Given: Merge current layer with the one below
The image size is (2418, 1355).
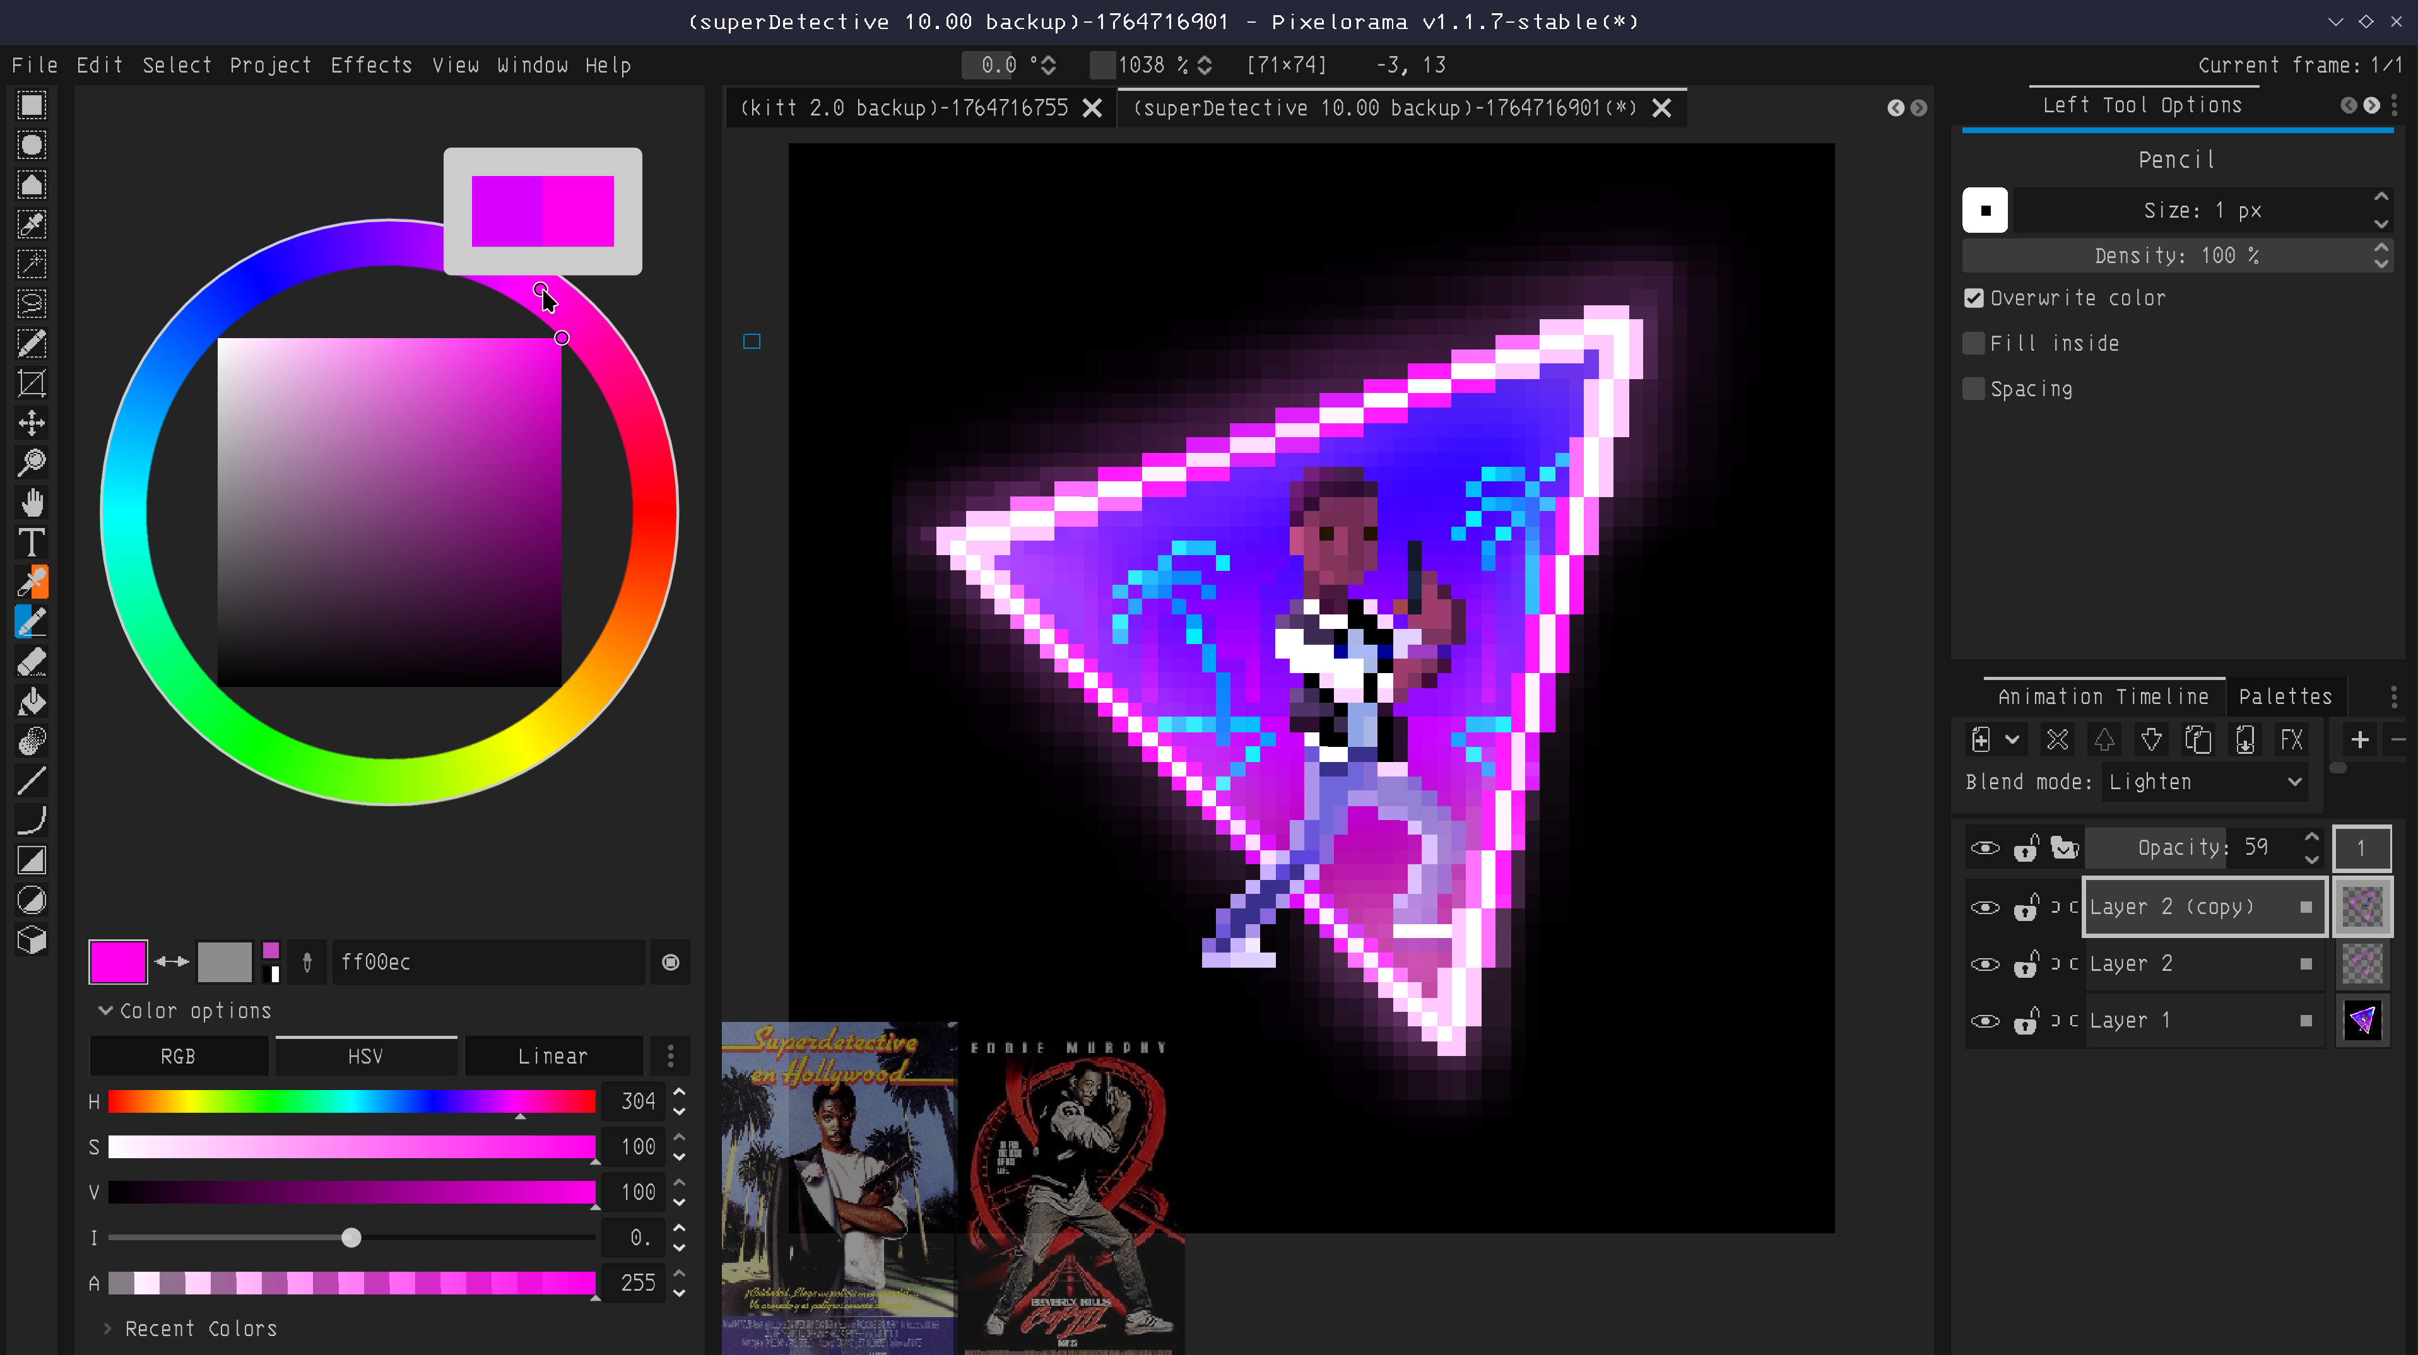Looking at the screenshot, I should pyautogui.click(x=2244, y=741).
